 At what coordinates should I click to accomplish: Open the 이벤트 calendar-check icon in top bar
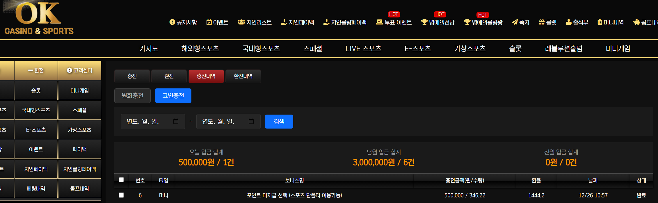(x=209, y=22)
